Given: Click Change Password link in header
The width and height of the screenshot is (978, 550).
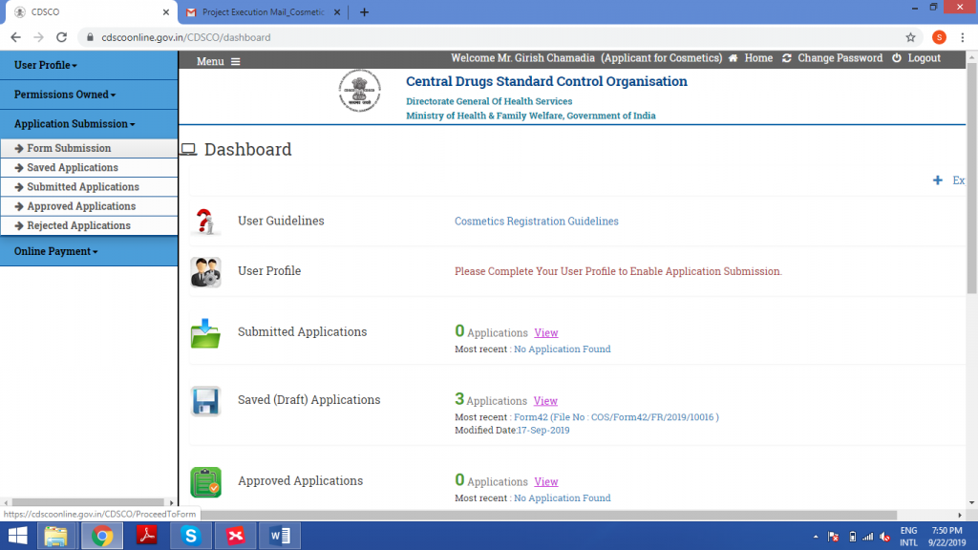Looking at the screenshot, I should coord(840,58).
